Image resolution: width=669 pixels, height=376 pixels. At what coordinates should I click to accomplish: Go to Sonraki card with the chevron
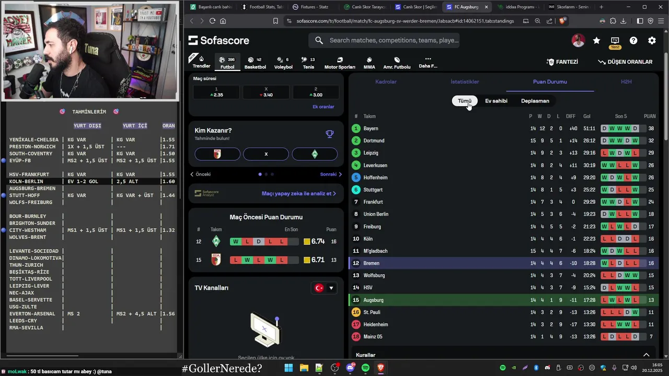331,174
